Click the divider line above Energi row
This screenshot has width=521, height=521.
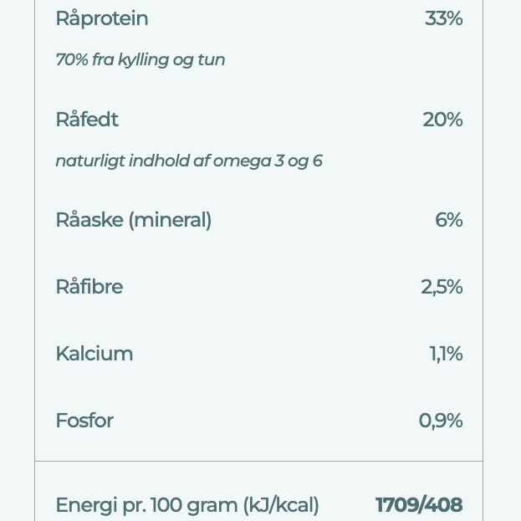point(259,461)
